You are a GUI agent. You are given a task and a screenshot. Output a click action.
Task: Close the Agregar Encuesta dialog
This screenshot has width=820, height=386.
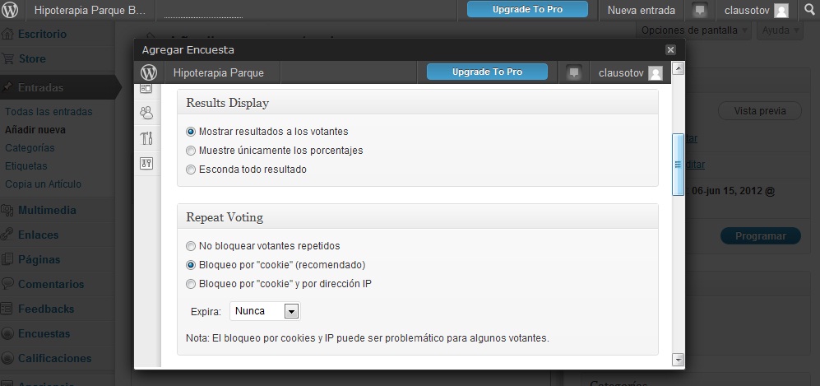(670, 50)
